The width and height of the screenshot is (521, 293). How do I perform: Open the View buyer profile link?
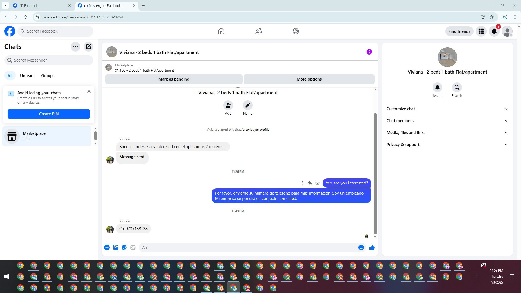[256, 130]
